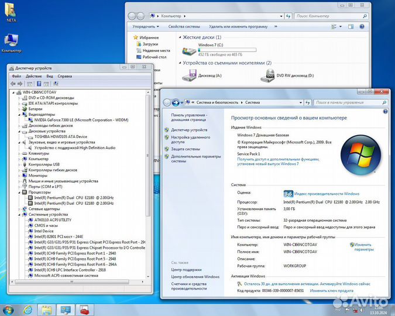Click Система и безопасность breadcrumb
395x316 pixels.
[217, 102]
